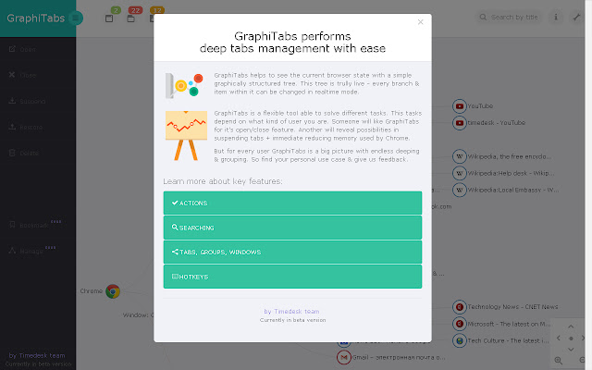Click the GraphiTabs logo title

(x=35, y=18)
